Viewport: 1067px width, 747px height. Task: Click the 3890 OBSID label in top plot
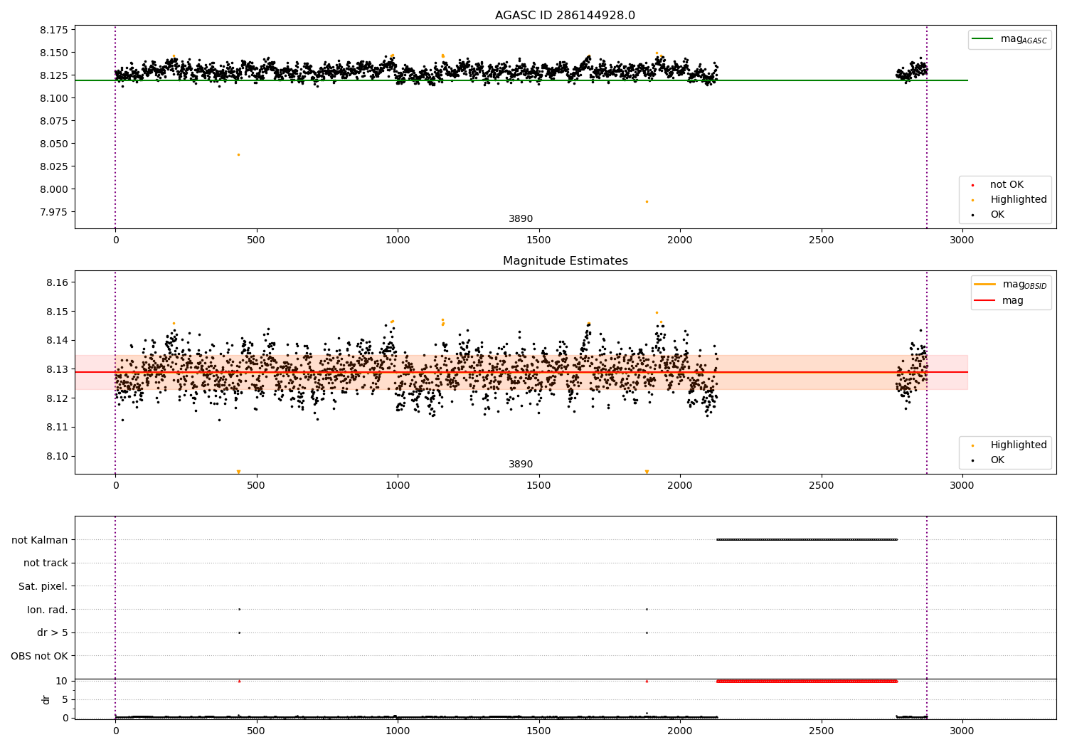521,219
